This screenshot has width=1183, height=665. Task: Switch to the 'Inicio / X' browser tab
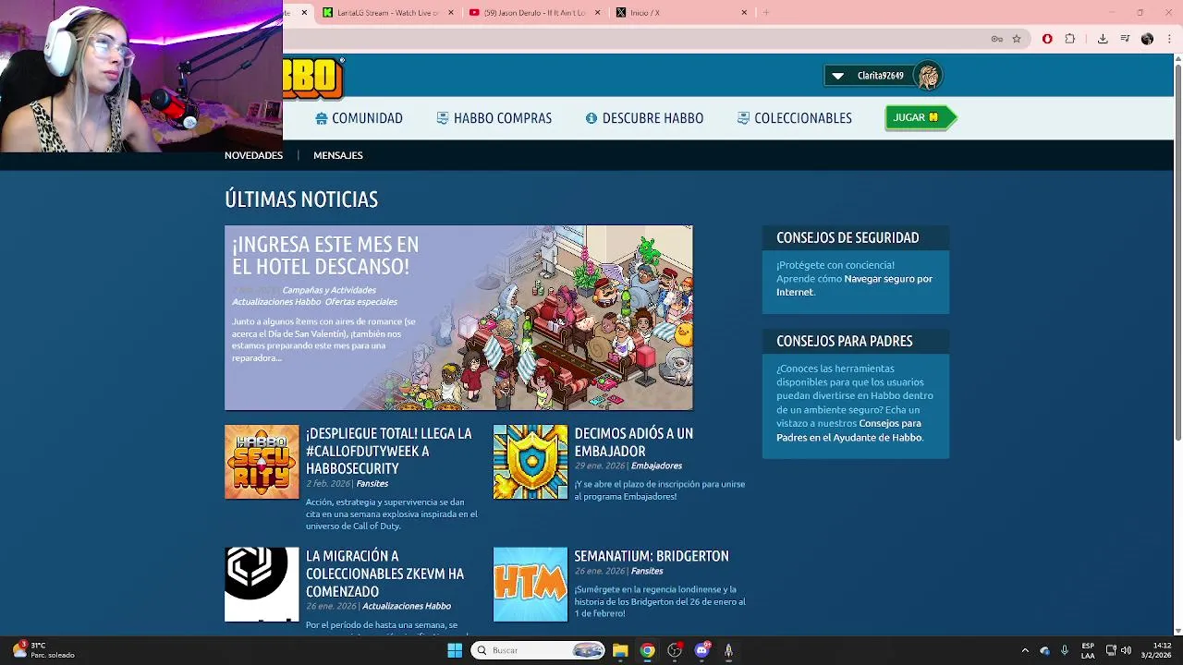point(679,13)
